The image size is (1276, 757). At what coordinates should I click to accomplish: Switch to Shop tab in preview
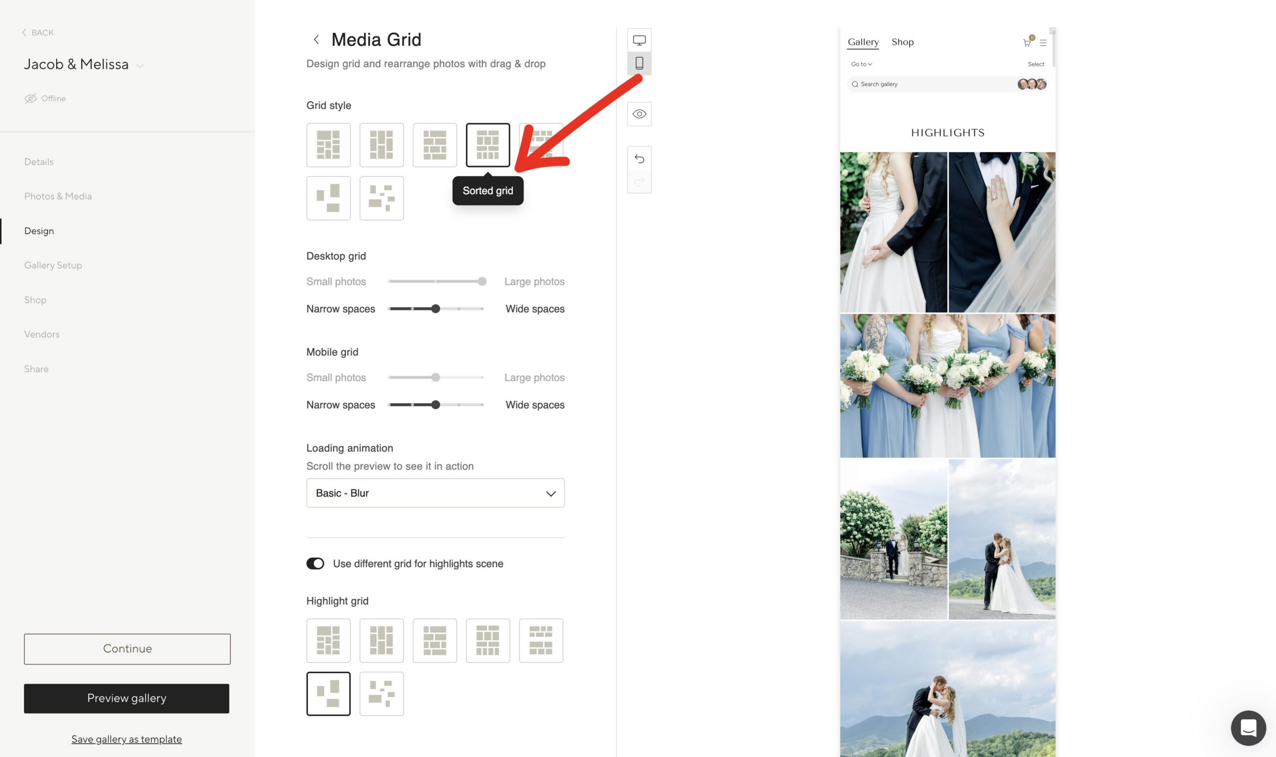point(902,42)
